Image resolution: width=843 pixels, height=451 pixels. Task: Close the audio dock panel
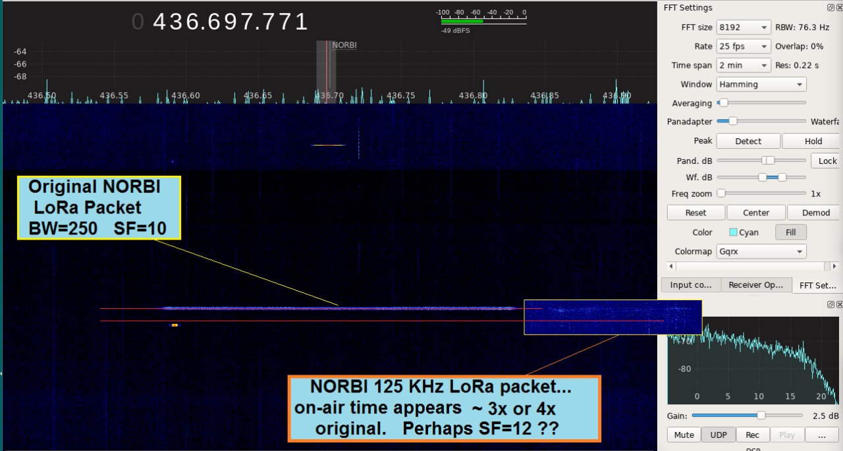point(839,304)
